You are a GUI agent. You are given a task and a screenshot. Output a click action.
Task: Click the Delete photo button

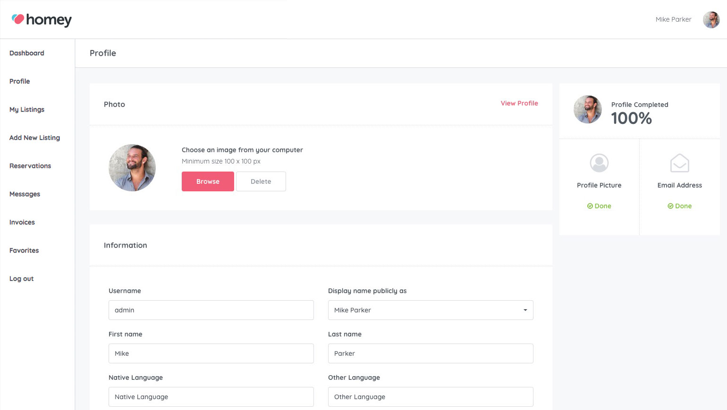coord(261,181)
